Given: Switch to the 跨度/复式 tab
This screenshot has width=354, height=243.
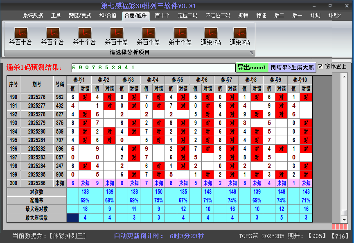Looking at the screenshot, I should (80, 16).
